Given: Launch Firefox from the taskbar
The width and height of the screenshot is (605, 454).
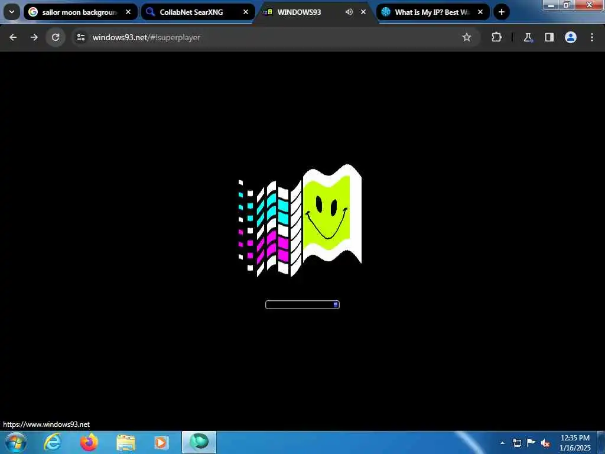Looking at the screenshot, I should click(89, 442).
